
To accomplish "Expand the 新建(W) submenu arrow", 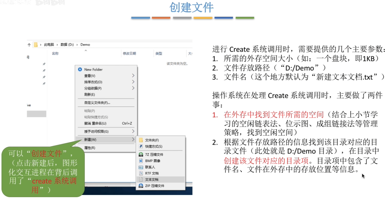I will 133,140.
